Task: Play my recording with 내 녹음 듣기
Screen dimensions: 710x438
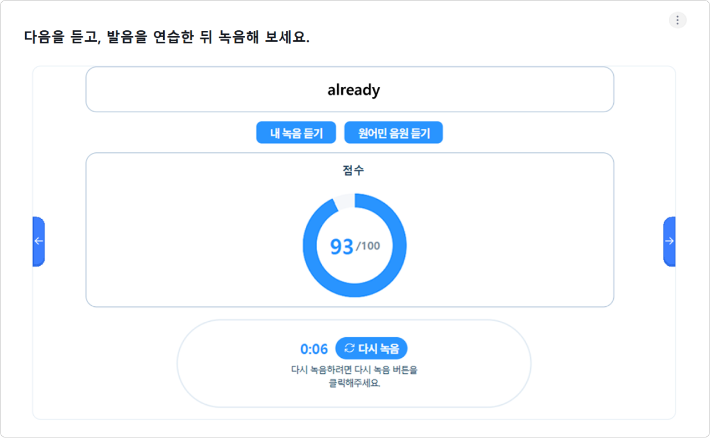Action: [x=296, y=133]
